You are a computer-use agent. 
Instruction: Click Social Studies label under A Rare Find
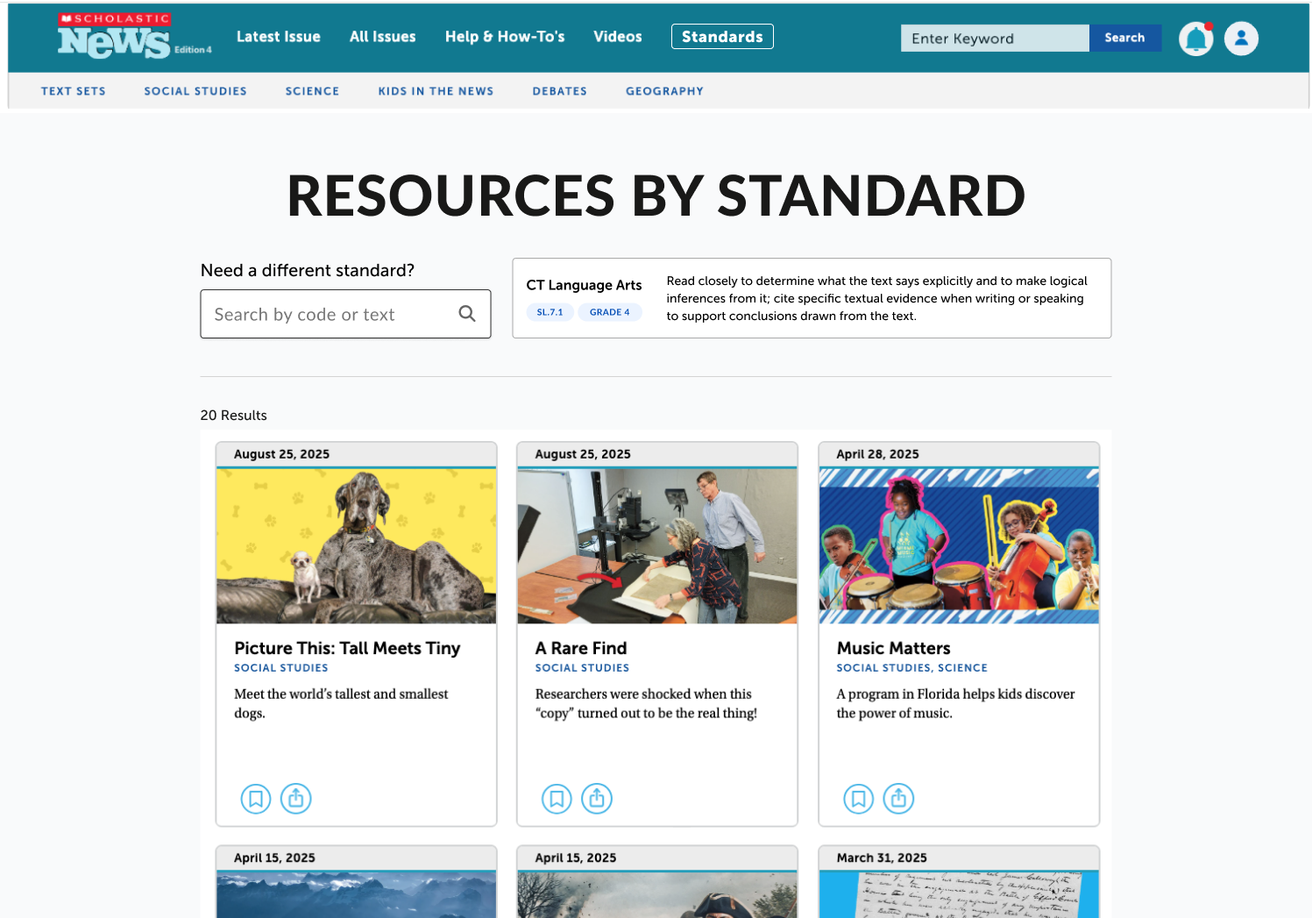coord(582,668)
